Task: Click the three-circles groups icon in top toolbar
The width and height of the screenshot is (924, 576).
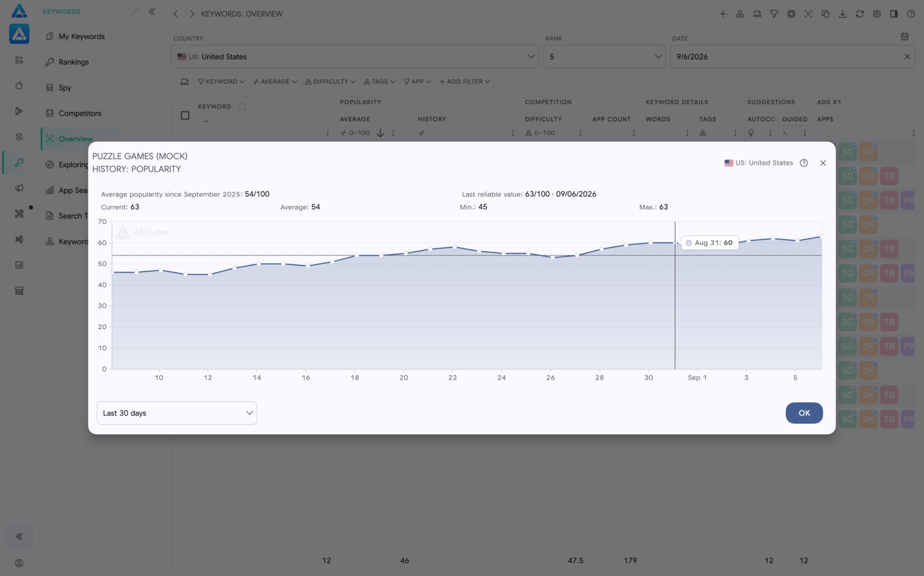Action: [740, 13]
